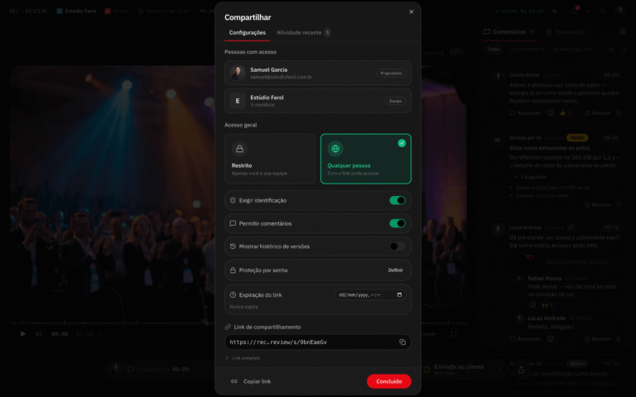636x397 pixels.
Task: Toggle the Permitir comentários switch
Action: pyautogui.click(x=397, y=223)
